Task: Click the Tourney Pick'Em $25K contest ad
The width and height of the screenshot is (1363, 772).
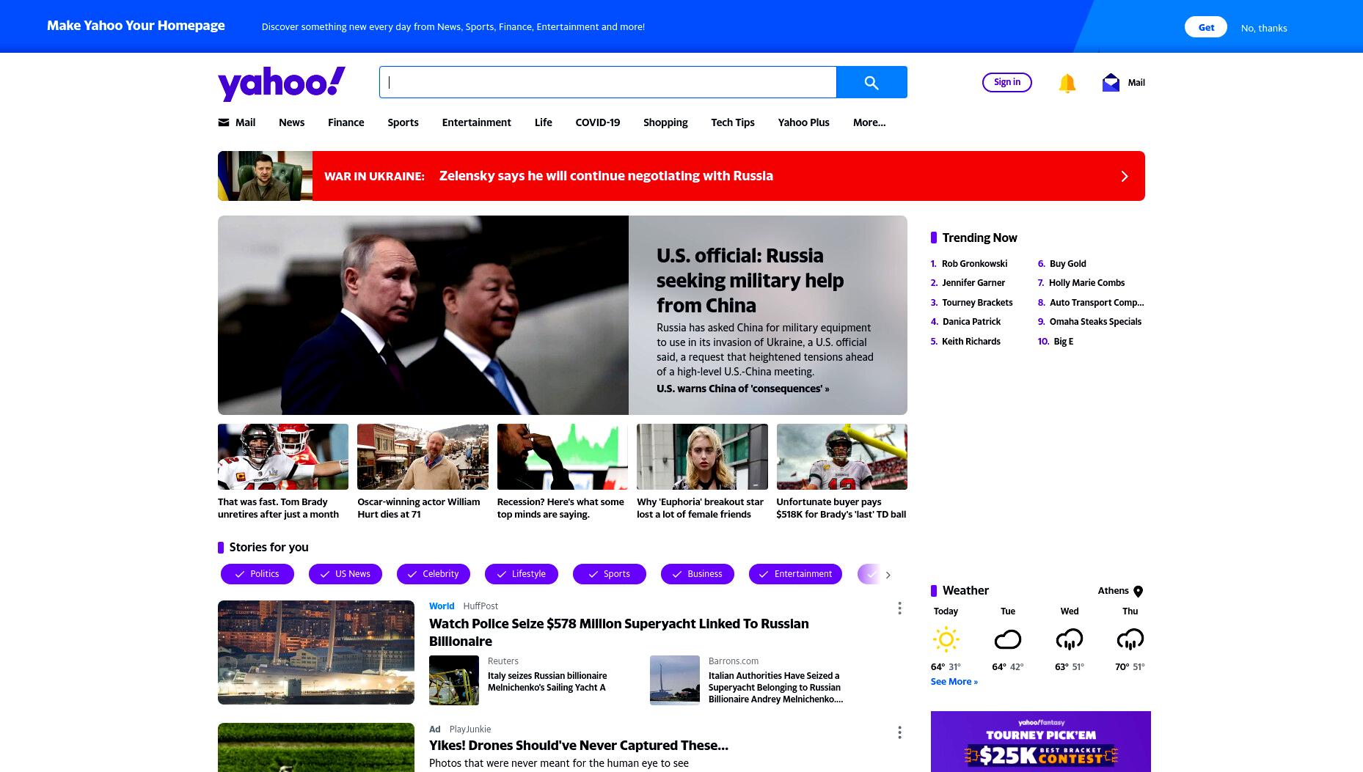Action: click(1040, 741)
